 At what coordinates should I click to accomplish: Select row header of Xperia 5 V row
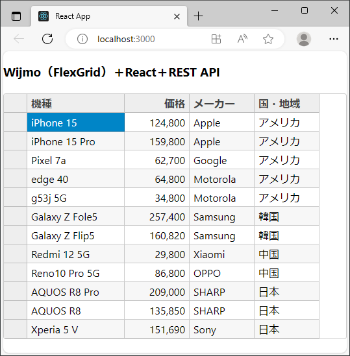click(16, 329)
